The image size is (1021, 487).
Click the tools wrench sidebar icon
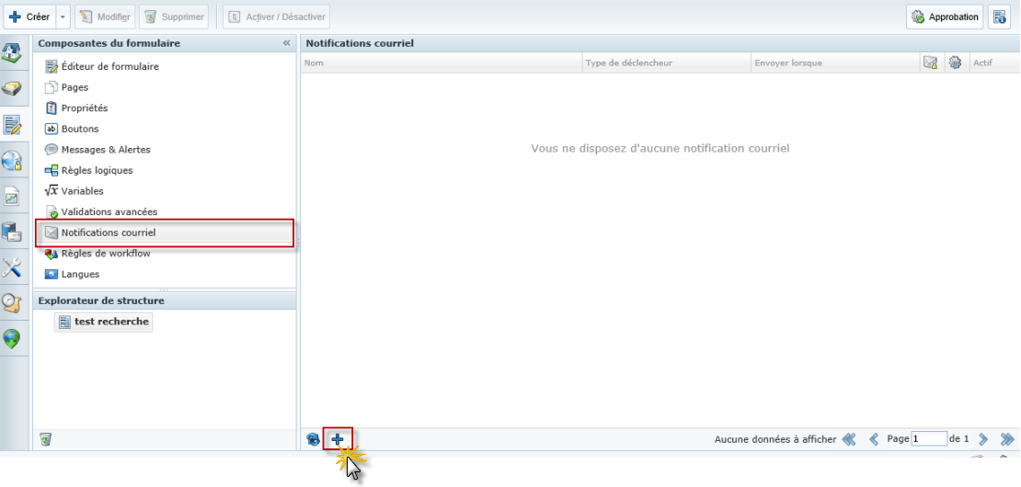coord(12,267)
